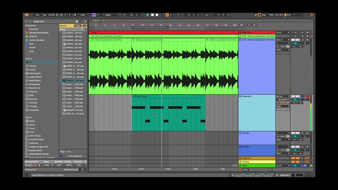
Task: Open track 3 Ext. In input dropdown
Action: tap(283, 40)
